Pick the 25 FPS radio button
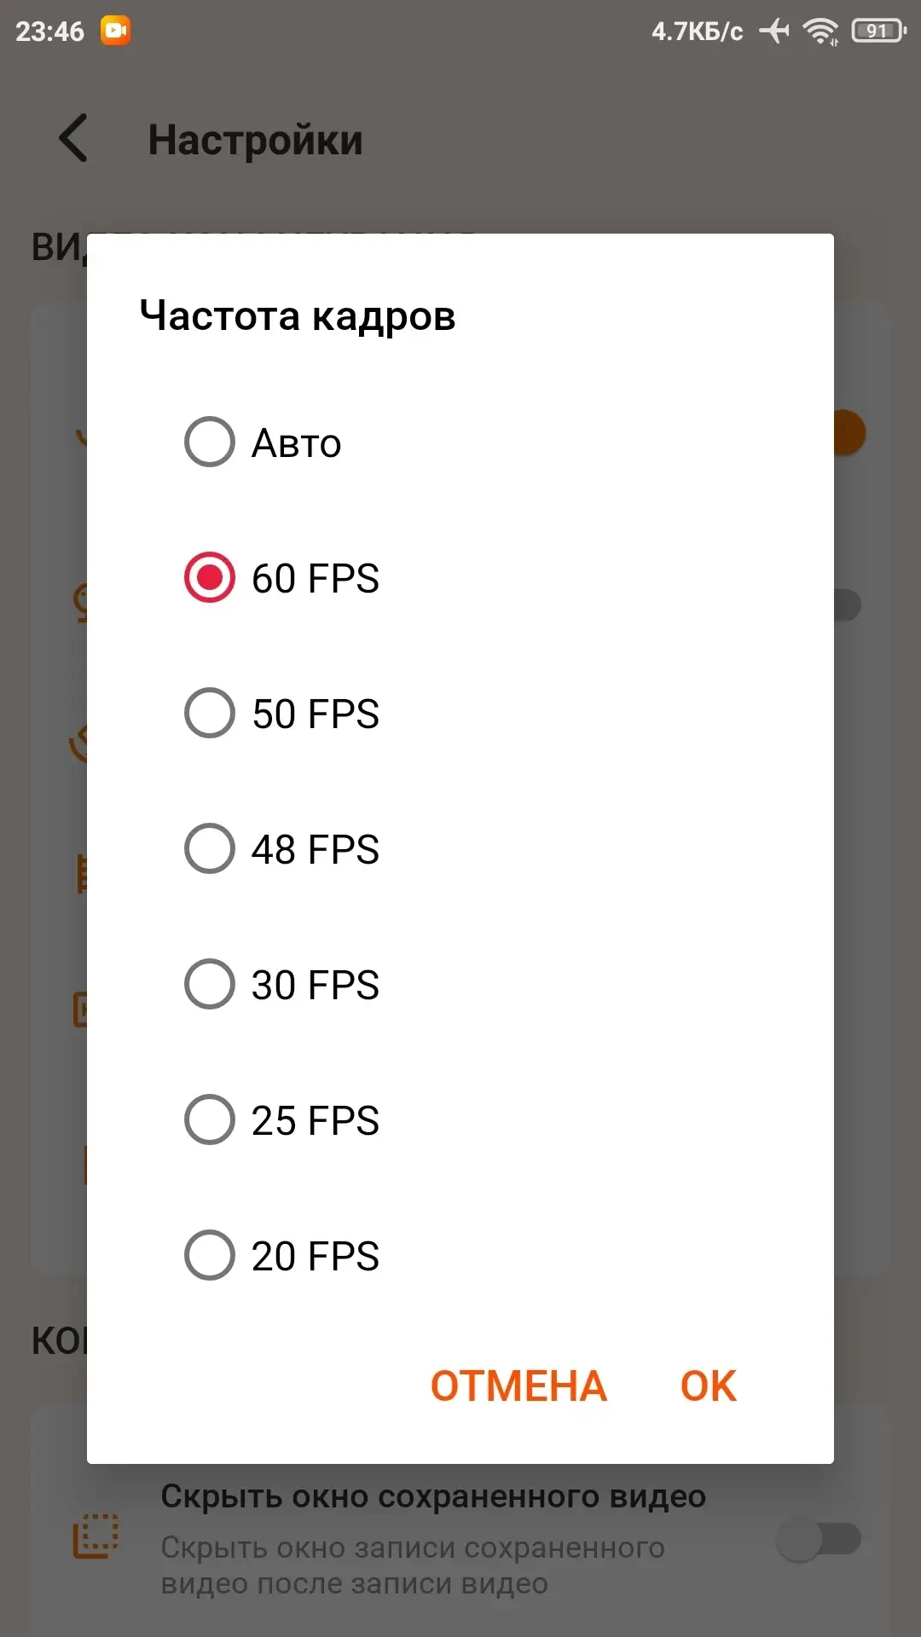The image size is (921, 1637). [x=210, y=1119]
